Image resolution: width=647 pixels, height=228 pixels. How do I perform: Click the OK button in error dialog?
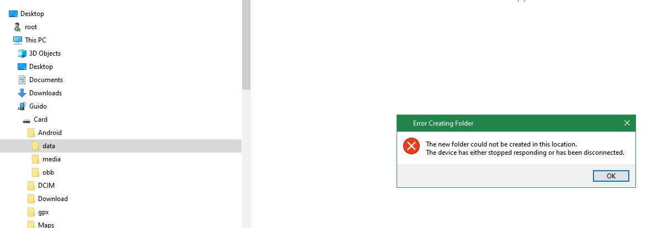611,176
